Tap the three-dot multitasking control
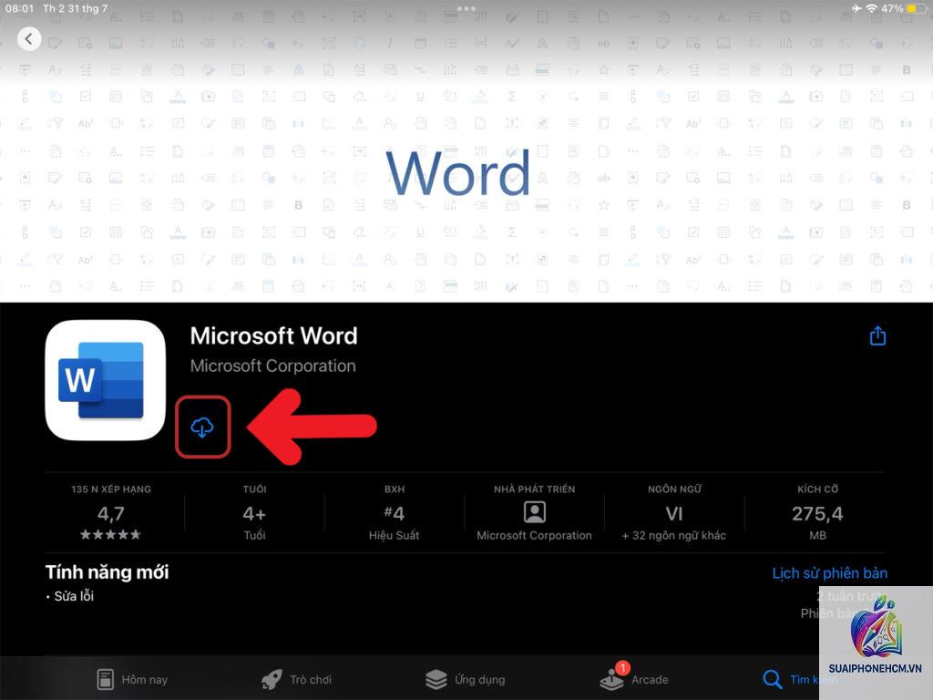The width and height of the screenshot is (933, 700). [466, 8]
